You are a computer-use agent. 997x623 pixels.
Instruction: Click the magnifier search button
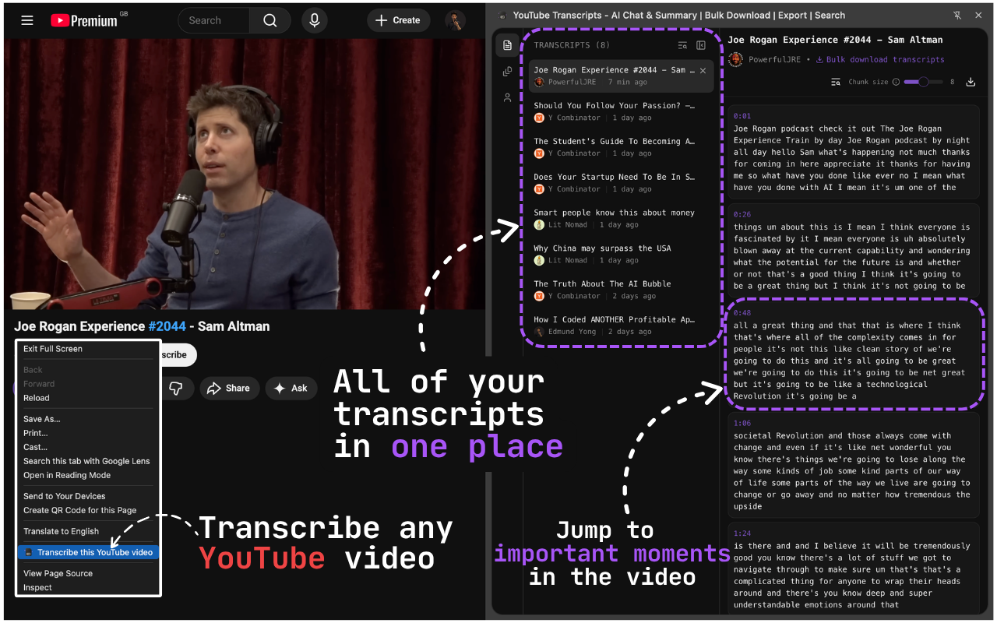270,21
